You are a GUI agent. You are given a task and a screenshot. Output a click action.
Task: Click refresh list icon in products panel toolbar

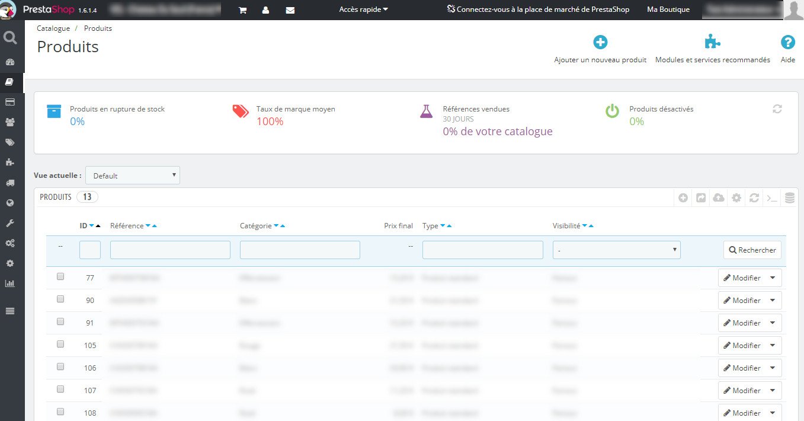[754, 198]
